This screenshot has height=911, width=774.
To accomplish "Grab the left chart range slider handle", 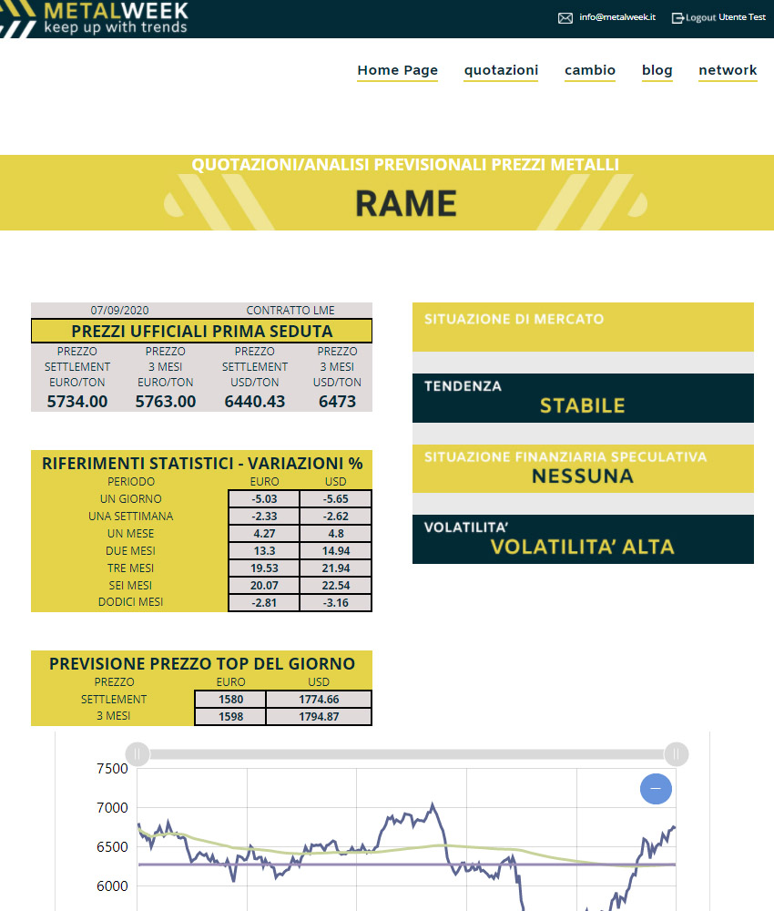I will click(137, 754).
